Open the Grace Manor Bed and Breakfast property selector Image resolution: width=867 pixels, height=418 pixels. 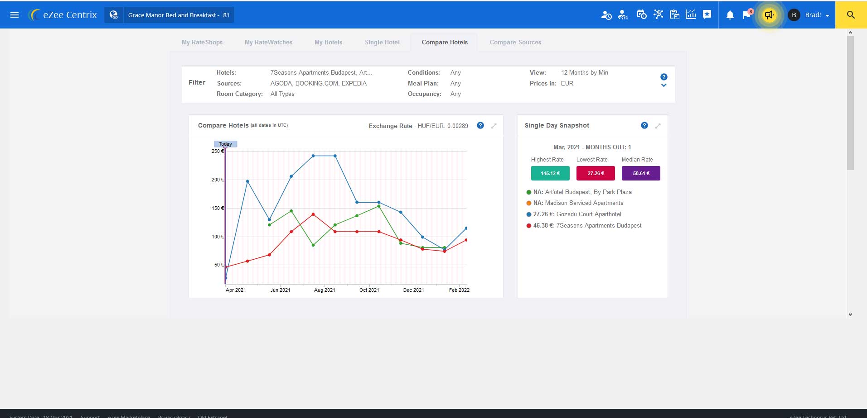(179, 15)
